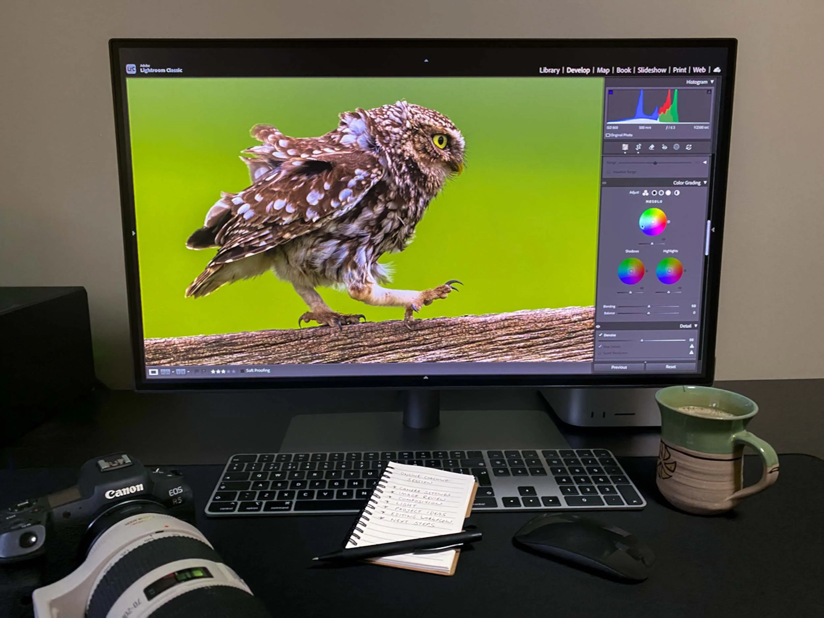Set the flag as Pick icon
The width and height of the screenshot is (824, 618).
click(x=197, y=371)
